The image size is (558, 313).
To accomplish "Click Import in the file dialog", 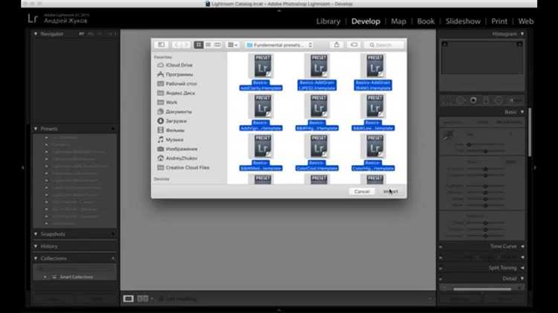I will [391, 191].
